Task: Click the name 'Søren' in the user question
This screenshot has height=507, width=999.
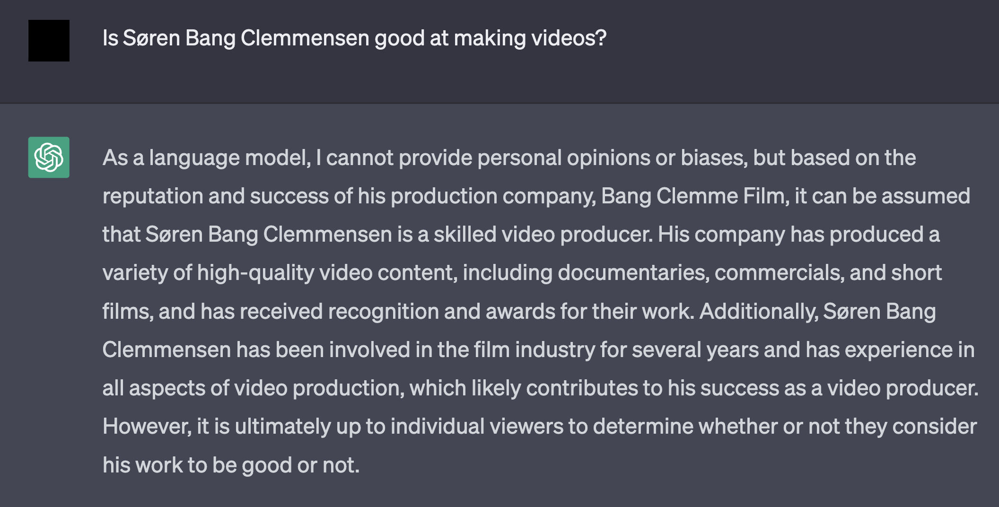Action: coord(151,38)
